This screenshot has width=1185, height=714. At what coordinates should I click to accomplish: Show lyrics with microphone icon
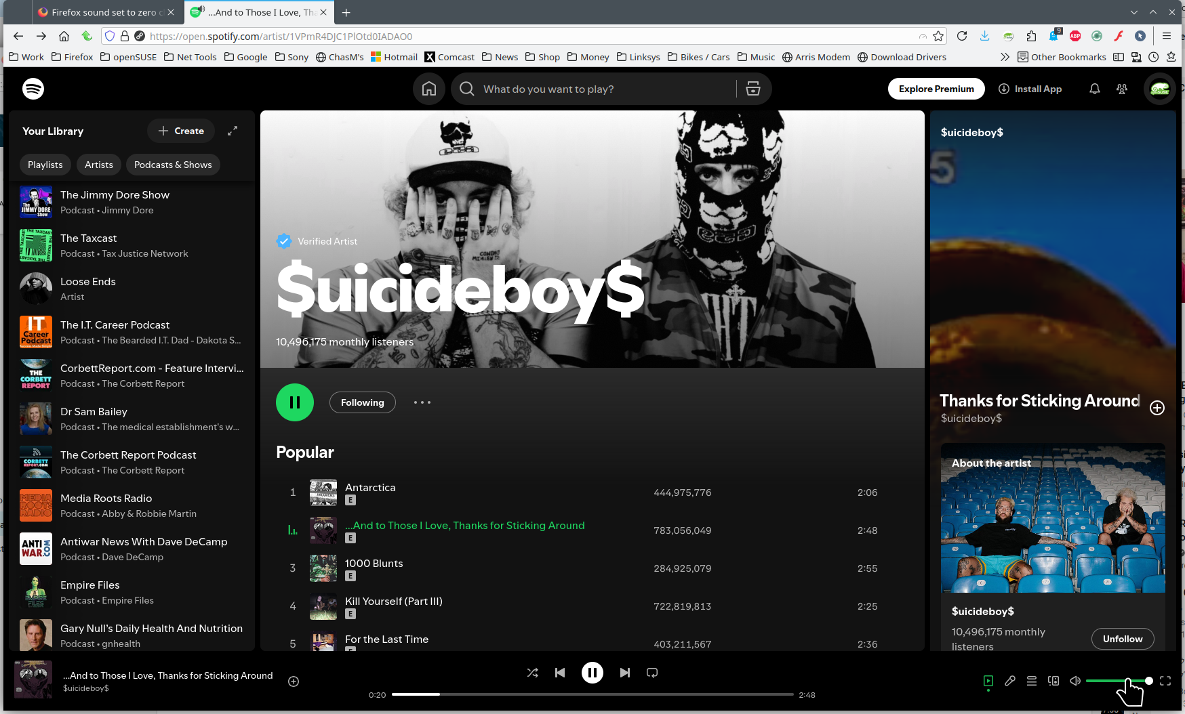coord(1010,681)
